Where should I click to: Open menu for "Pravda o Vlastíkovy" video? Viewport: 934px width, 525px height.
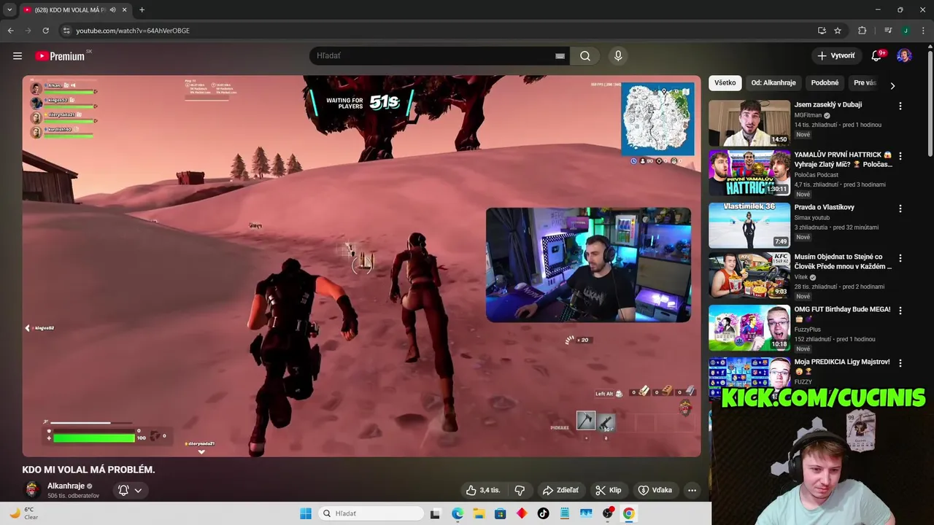click(900, 209)
